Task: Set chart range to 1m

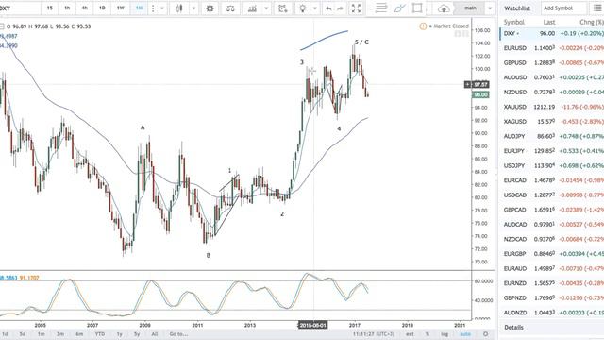Action: (41, 334)
